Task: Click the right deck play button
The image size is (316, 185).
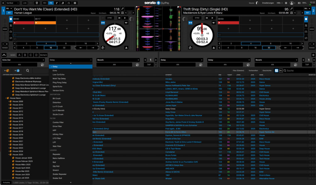Action: [213, 18]
